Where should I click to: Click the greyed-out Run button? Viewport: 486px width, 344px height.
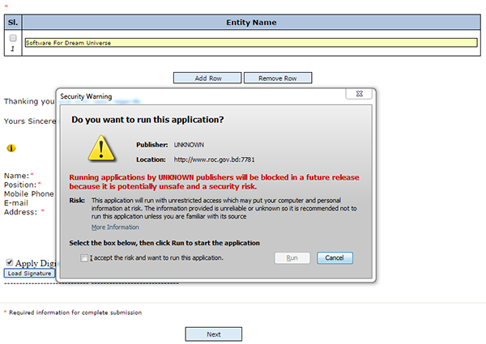tap(293, 258)
